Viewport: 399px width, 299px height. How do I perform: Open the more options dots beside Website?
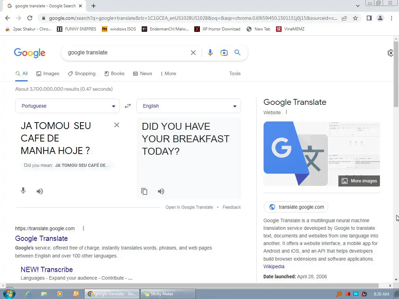point(286,112)
